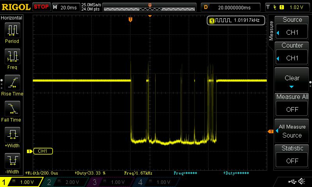The image size is (312, 187).
Task: Select the -Width measurement icon
Action: [x=12, y=161]
